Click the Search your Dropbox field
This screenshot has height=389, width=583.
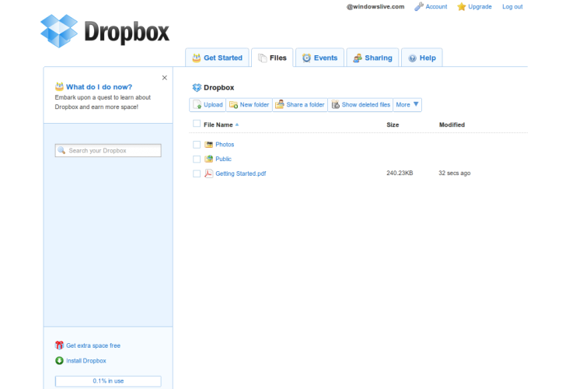tap(108, 150)
